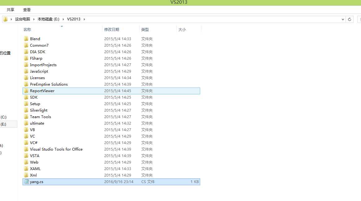Click the 1 KB size cell

point(195,182)
